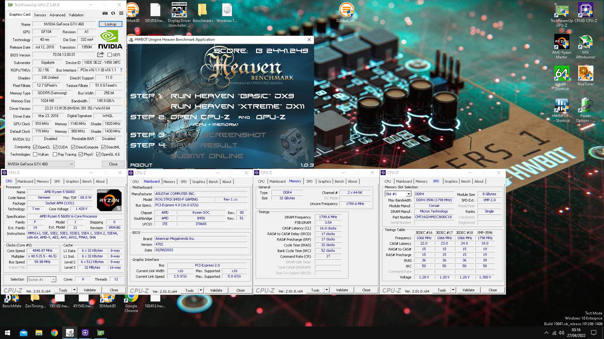Open the Slot #1 memory slot dropdown
Viewport: 604px width, 339px height.
(398, 194)
